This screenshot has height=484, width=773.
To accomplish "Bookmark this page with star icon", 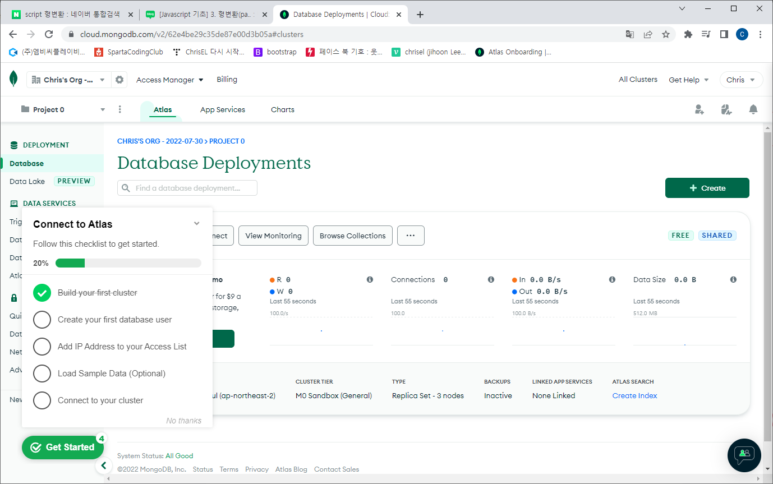I will coord(666,34).
